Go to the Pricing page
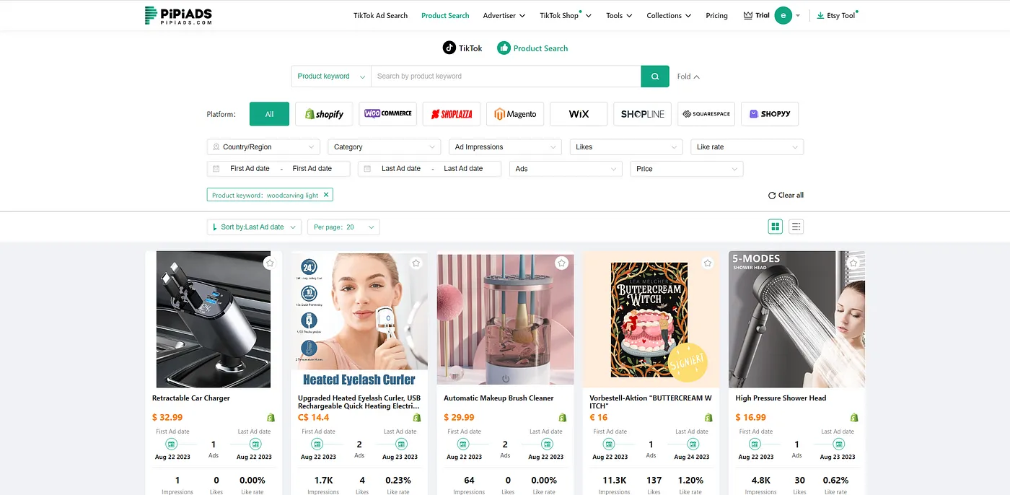1010x495 pixels. click(x=716, y=15)
